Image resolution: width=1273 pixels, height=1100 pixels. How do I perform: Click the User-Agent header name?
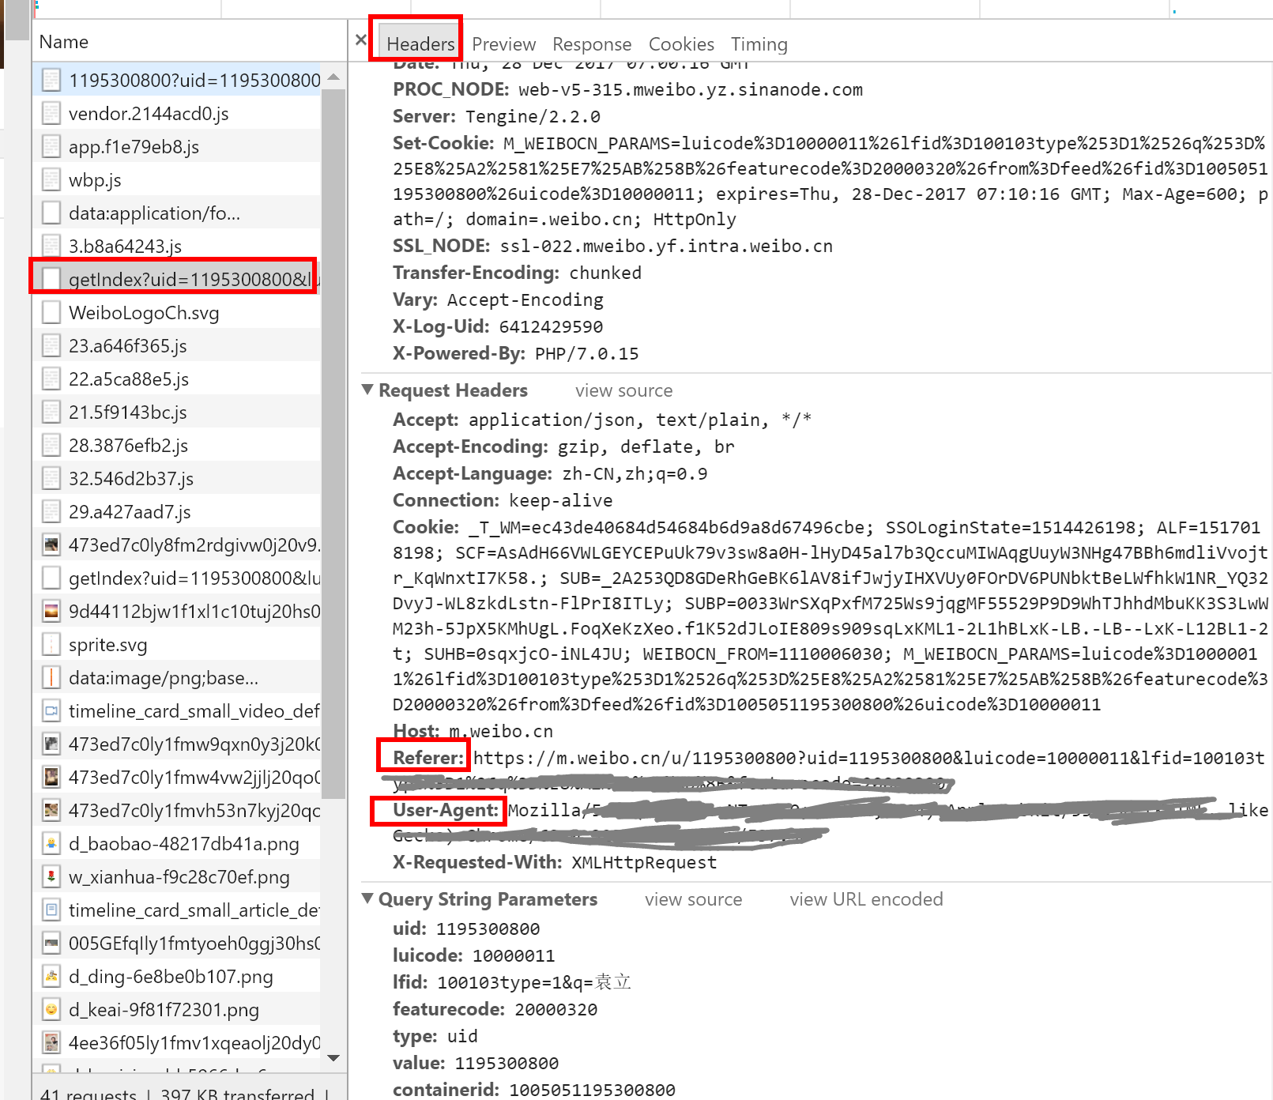click(446, 810)
